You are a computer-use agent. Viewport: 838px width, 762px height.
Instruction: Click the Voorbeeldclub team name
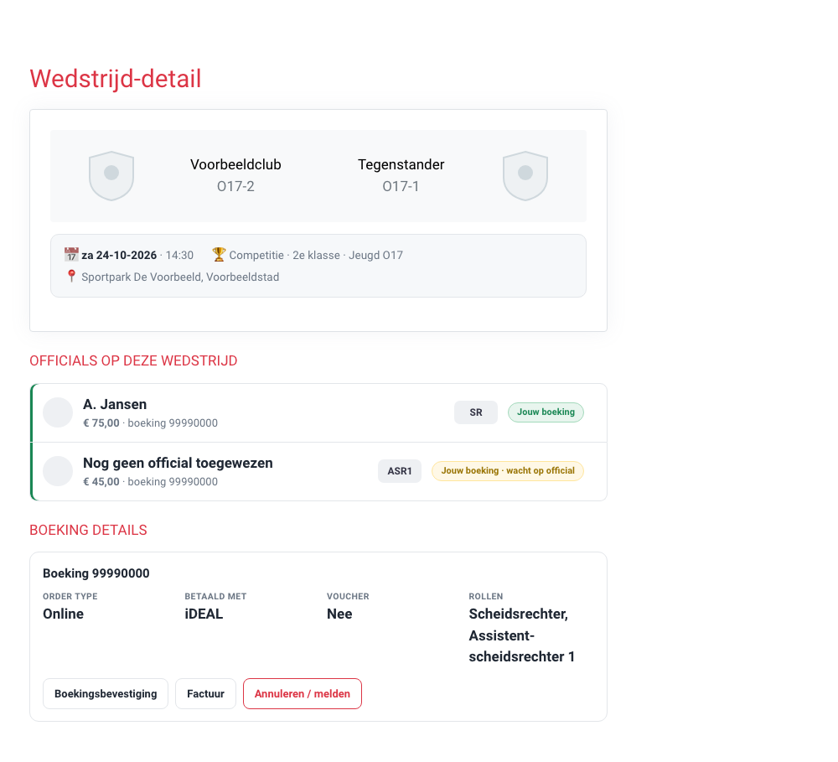[x=235, y=164]
